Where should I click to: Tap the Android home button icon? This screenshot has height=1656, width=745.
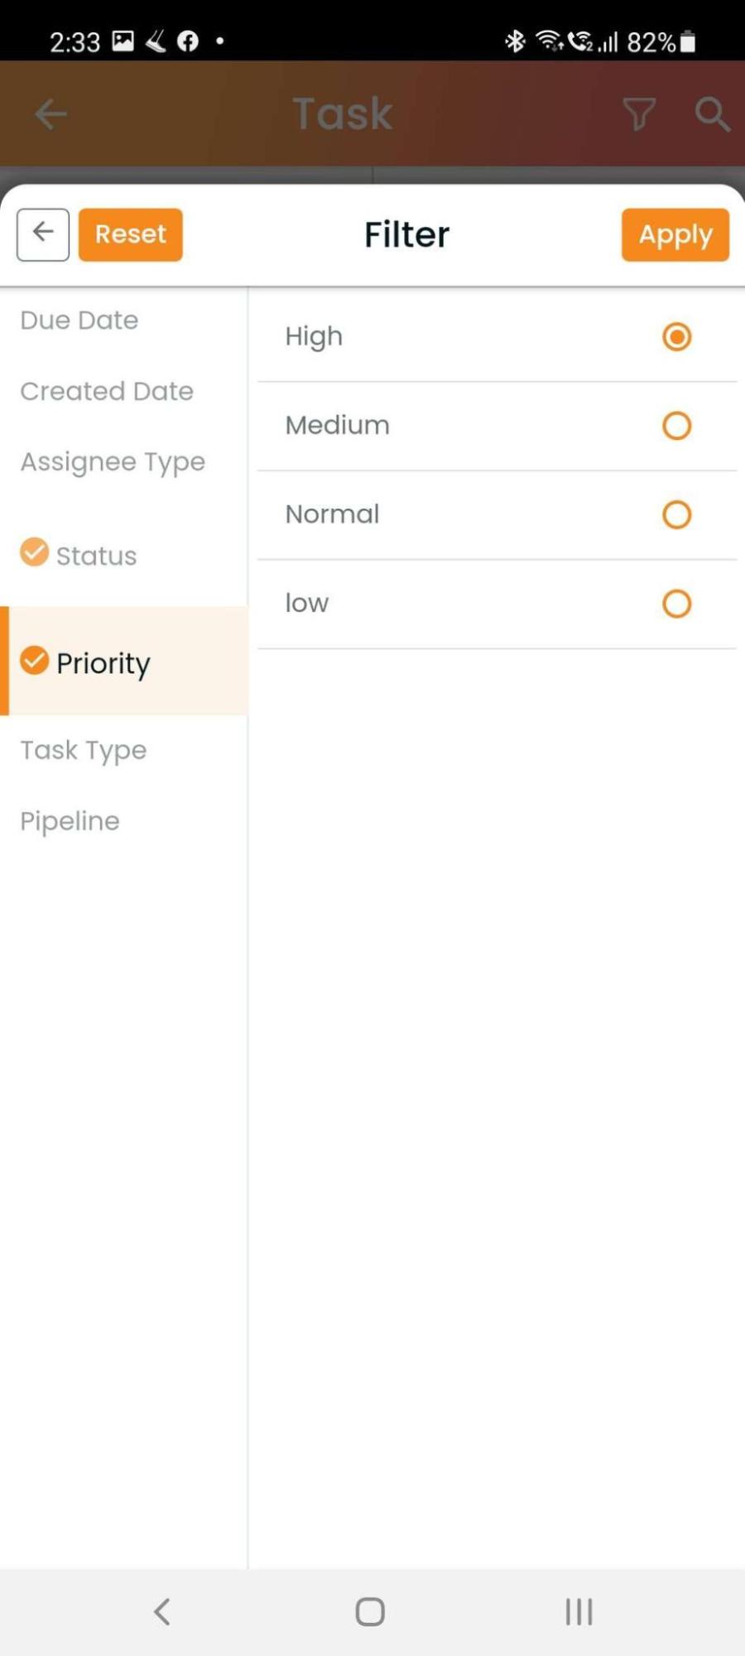(370, 1611)
